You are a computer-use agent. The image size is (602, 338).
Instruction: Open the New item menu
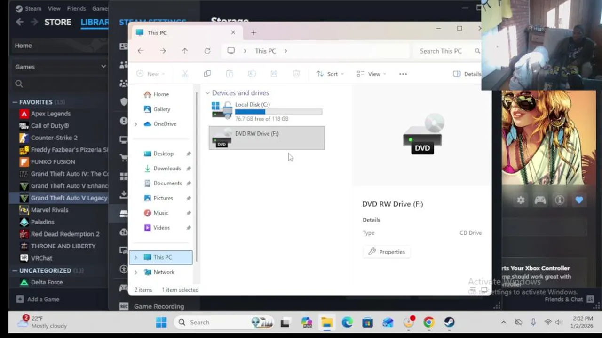point(150,74)
